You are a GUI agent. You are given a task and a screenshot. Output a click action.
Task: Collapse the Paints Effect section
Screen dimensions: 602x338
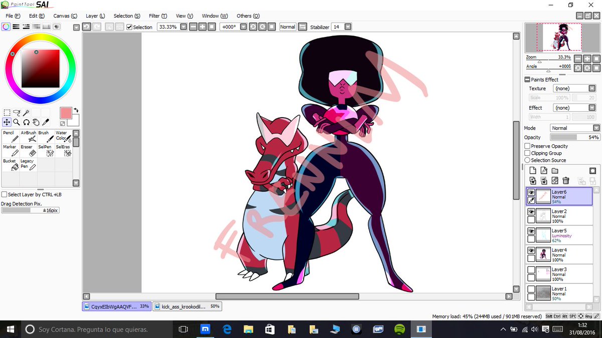tap(527, 80)
